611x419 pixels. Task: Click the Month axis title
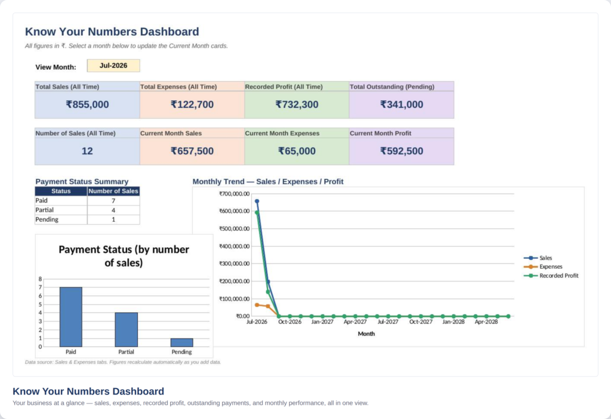pos(366,334)
